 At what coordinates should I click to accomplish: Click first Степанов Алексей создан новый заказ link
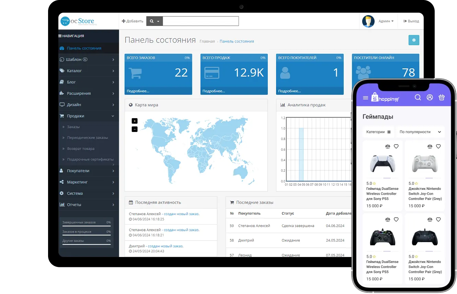click(181, 214)
